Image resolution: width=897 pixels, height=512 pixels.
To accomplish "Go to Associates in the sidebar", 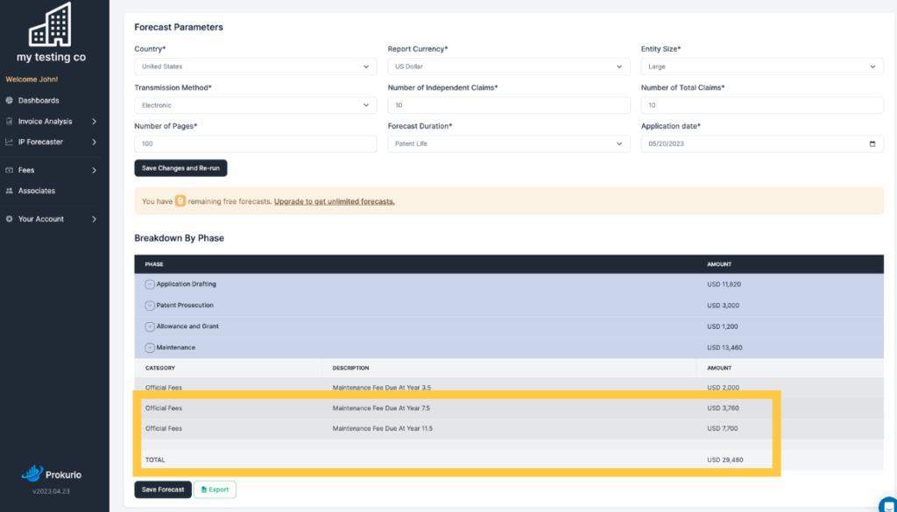I will (36, 191).
